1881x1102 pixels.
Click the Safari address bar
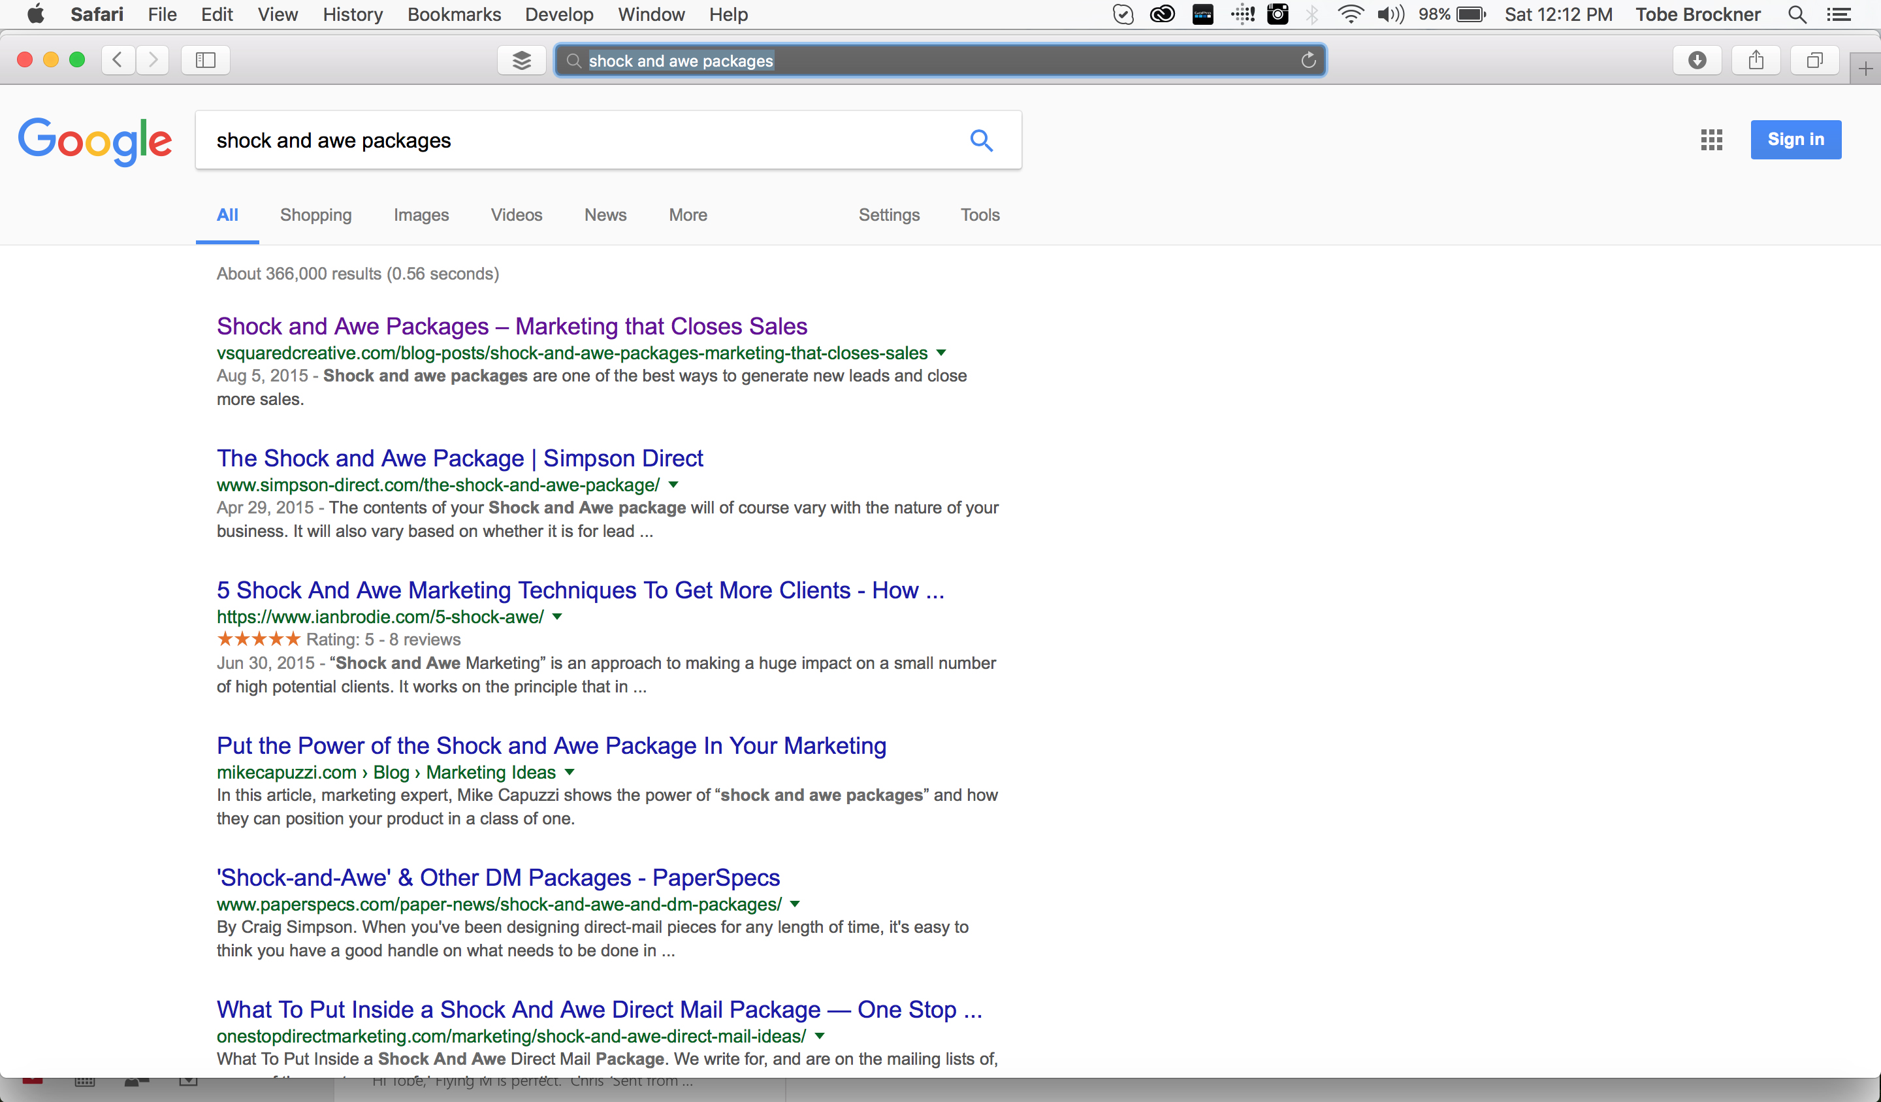pos(940,61)
